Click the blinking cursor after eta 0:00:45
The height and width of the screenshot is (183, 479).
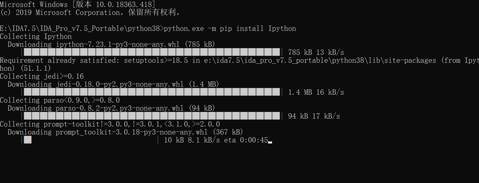tap(270, 142)
